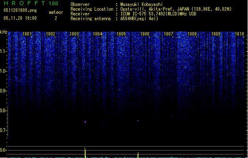The width and height of the screenshot is (248, 158).
Task: Click the shorter yellow signal spike
Action: pos(138,155)
